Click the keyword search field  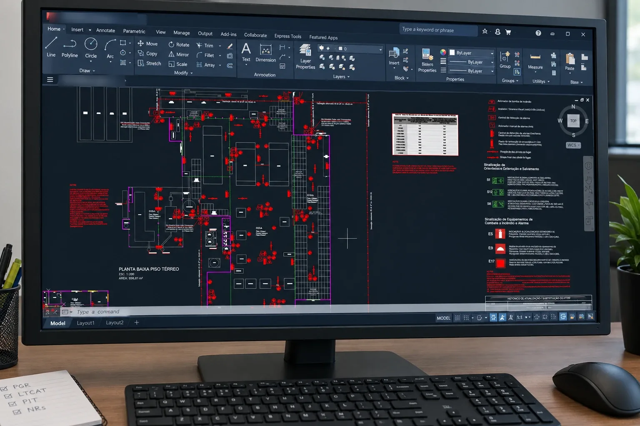click(438, 30)
